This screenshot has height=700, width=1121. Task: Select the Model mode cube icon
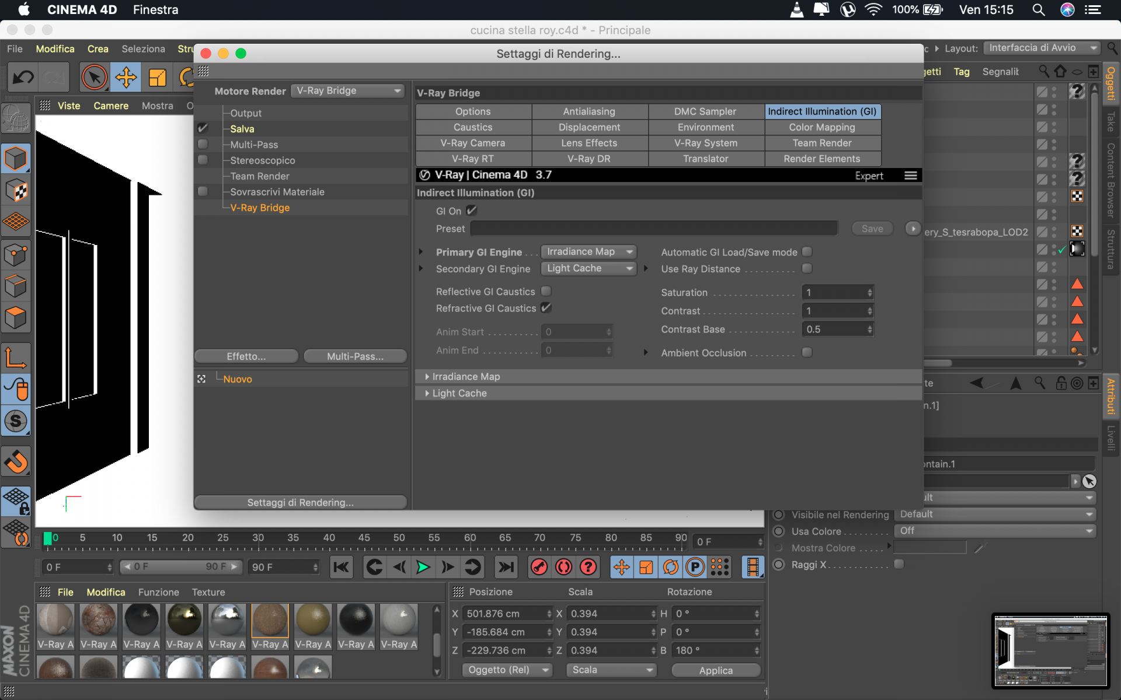point(16,159)
